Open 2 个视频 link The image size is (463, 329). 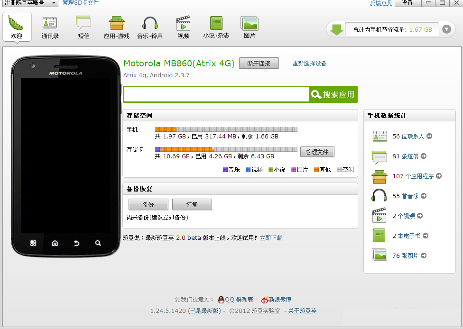click(x=404, y=216)
